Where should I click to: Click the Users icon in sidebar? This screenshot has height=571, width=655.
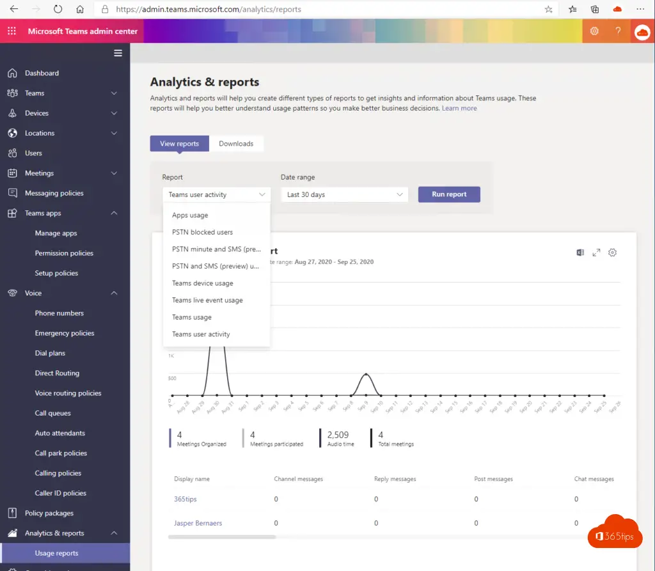tap(13, 153)
